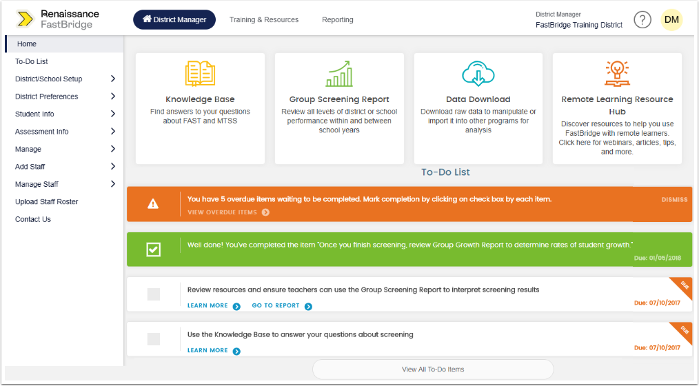Click arrow icon beside View Overdue Items
Screen dimensions: 699x386
click(265, 212)
